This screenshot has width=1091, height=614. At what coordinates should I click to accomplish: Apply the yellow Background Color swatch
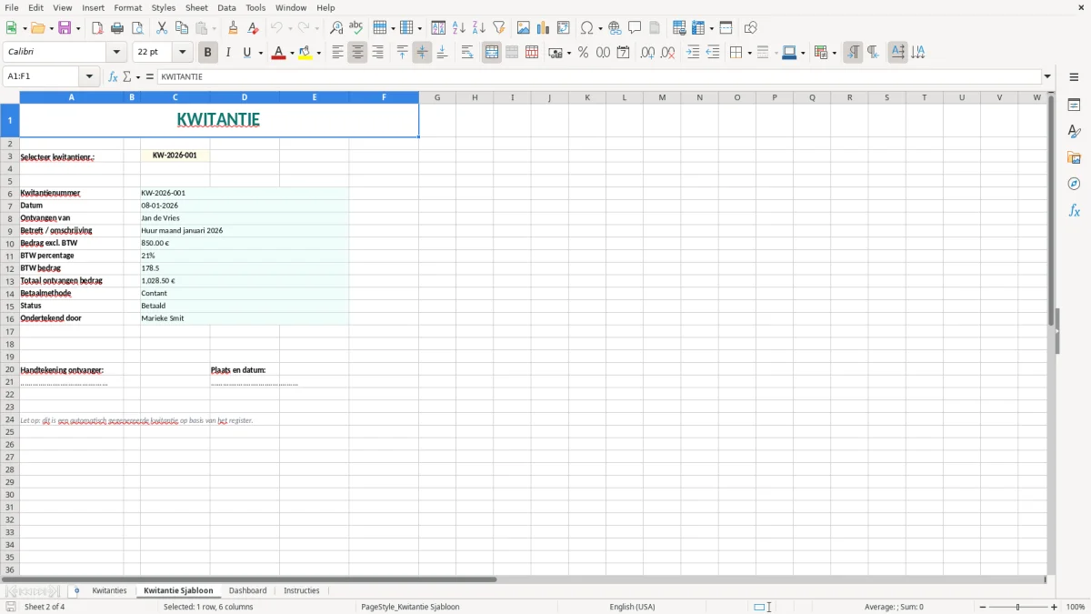pos(305,53)
